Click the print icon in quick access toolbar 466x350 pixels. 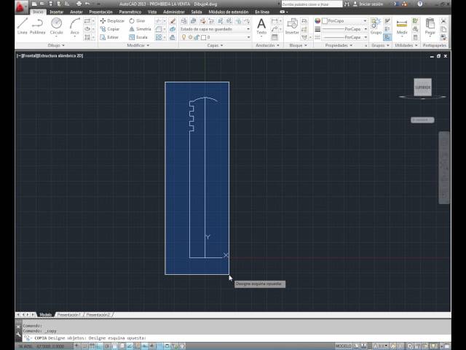[x=79, y=4]
